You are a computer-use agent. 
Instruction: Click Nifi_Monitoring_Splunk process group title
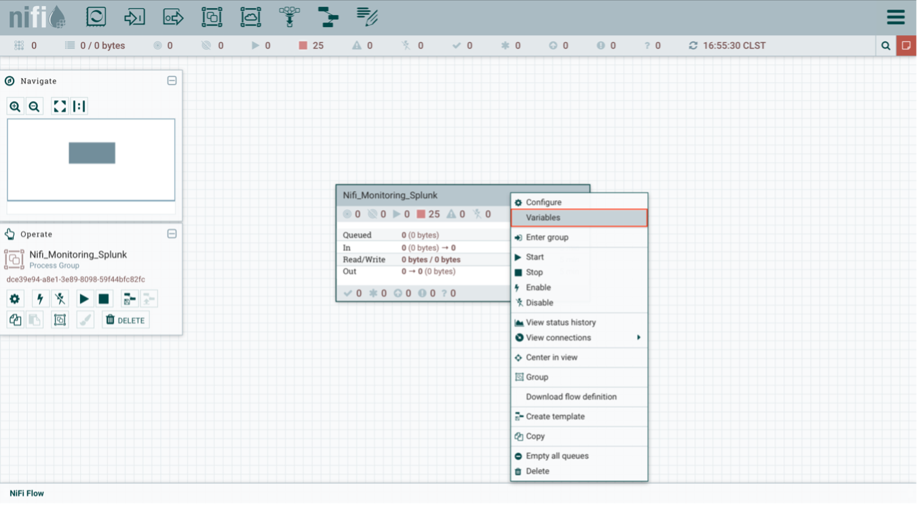389,195
